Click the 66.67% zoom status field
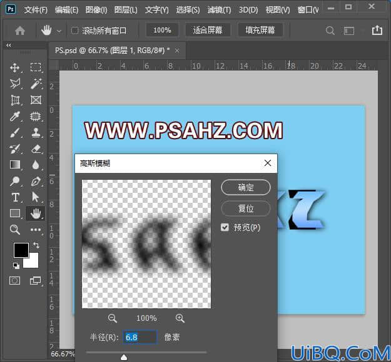This screenshot has height=362, width=391. 63,354
